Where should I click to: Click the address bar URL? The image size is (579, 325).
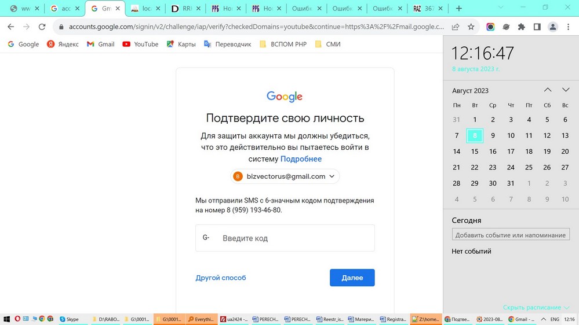click(x=256, y=27)
